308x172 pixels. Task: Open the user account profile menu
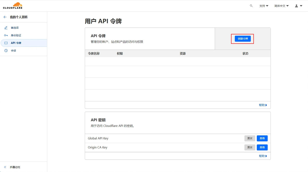[298, 6]
